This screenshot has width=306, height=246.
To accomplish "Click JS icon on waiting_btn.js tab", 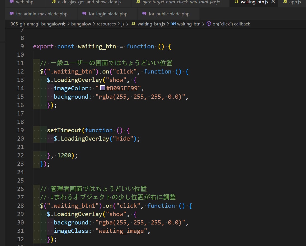I will (x=237, y=2).
